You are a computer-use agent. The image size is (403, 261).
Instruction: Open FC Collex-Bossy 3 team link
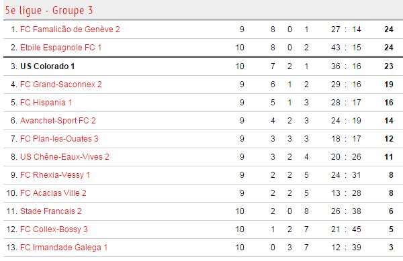click(x=54, y=229)
